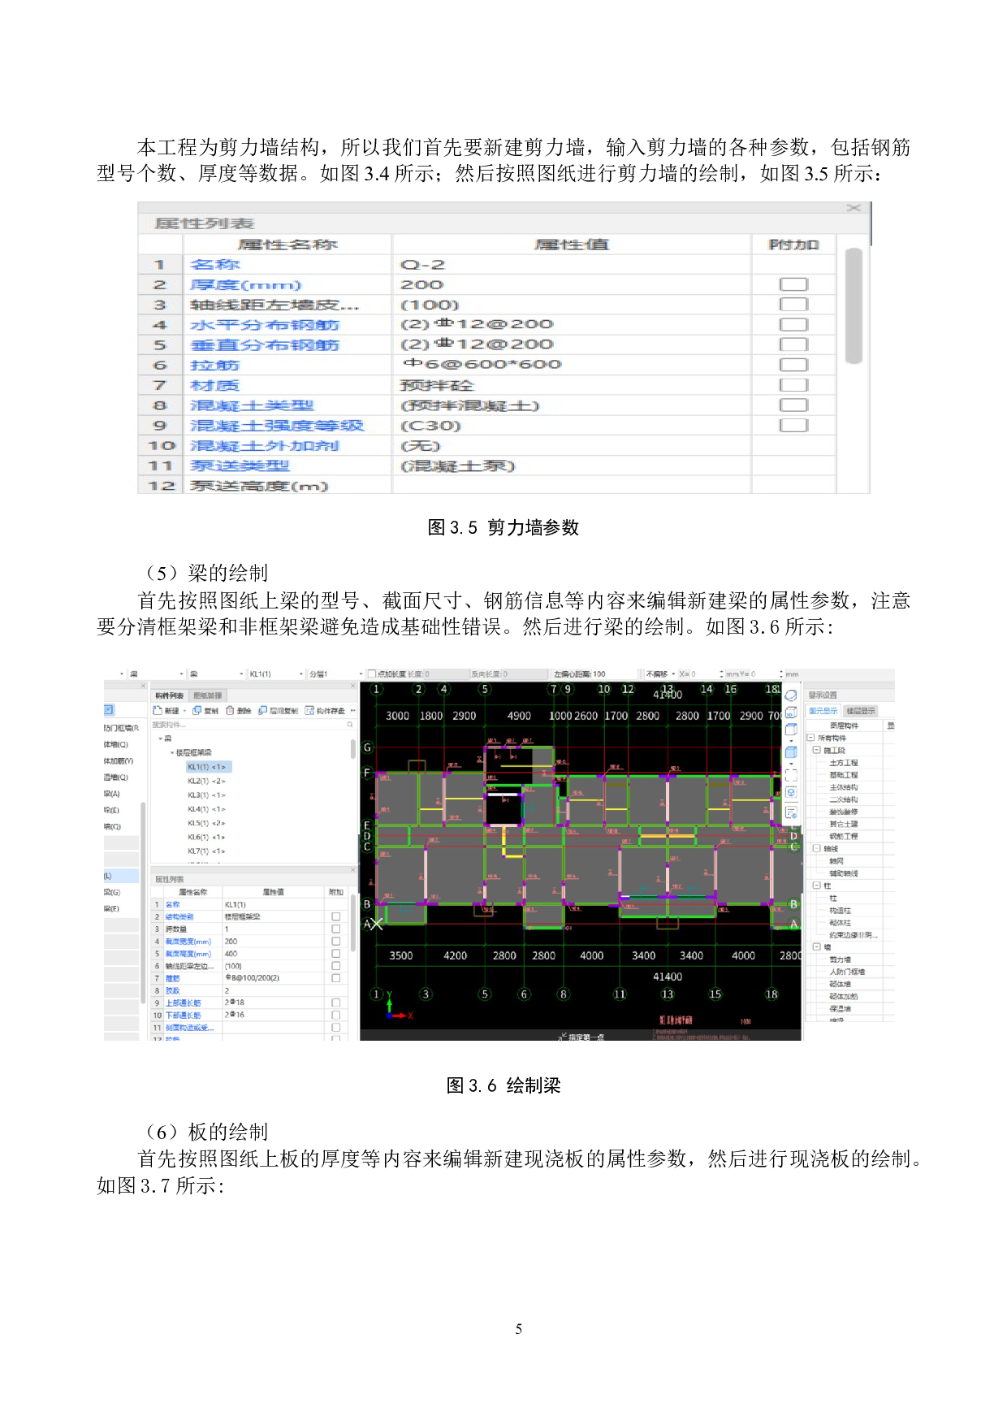This screenshot has width=1007, height=1425.
Task: Click the 剪力墙 item in display tree
Action: click(840, 959)
